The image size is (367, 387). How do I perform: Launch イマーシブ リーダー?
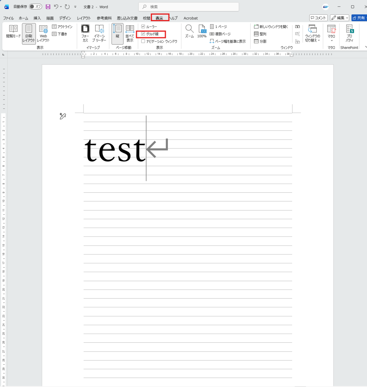point(99,32)
